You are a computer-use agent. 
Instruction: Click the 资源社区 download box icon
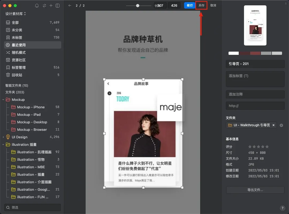coord(8,60)
